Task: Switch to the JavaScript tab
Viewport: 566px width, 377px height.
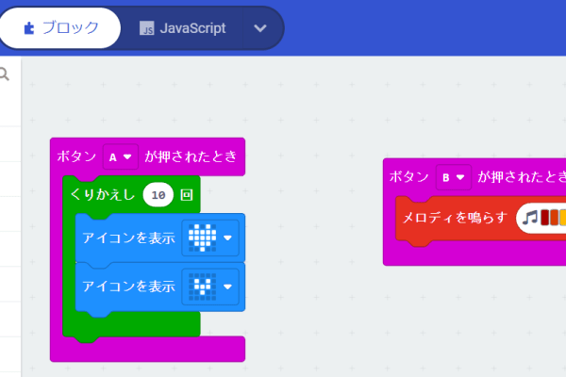Action: point(183,28)
